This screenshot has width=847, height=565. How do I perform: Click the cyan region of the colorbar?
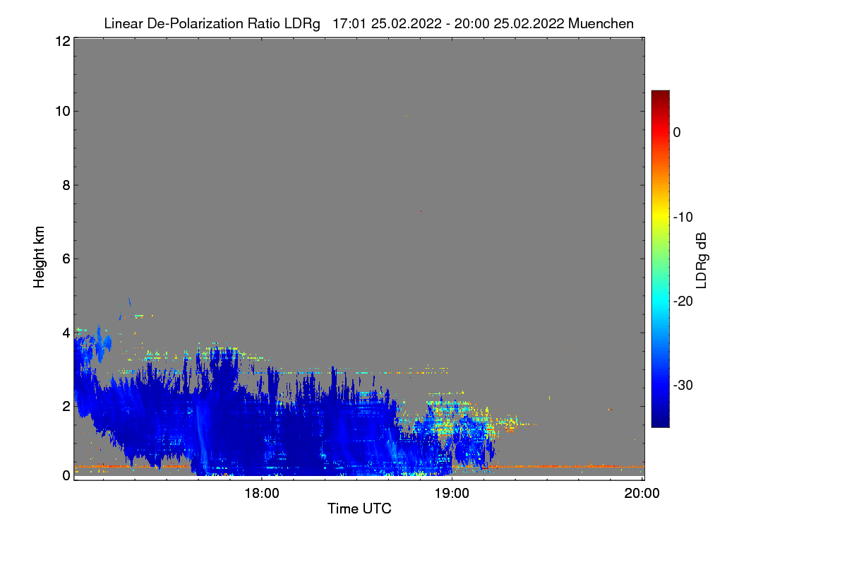[660, 300]
